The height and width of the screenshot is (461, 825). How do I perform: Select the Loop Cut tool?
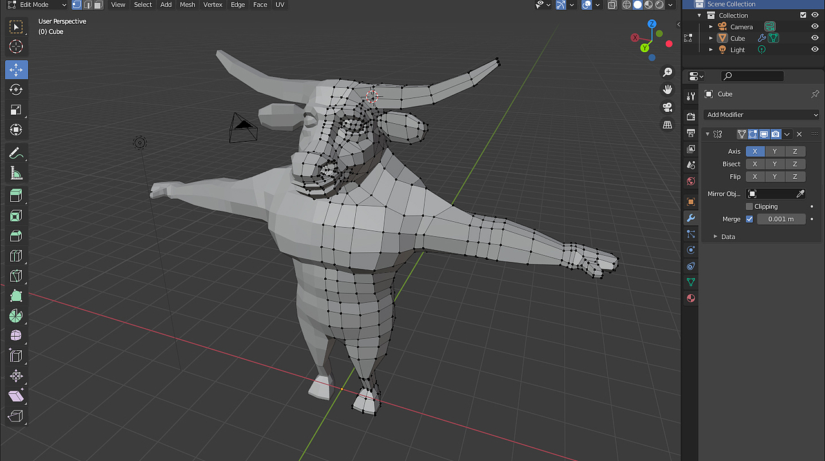coord(16,256)
